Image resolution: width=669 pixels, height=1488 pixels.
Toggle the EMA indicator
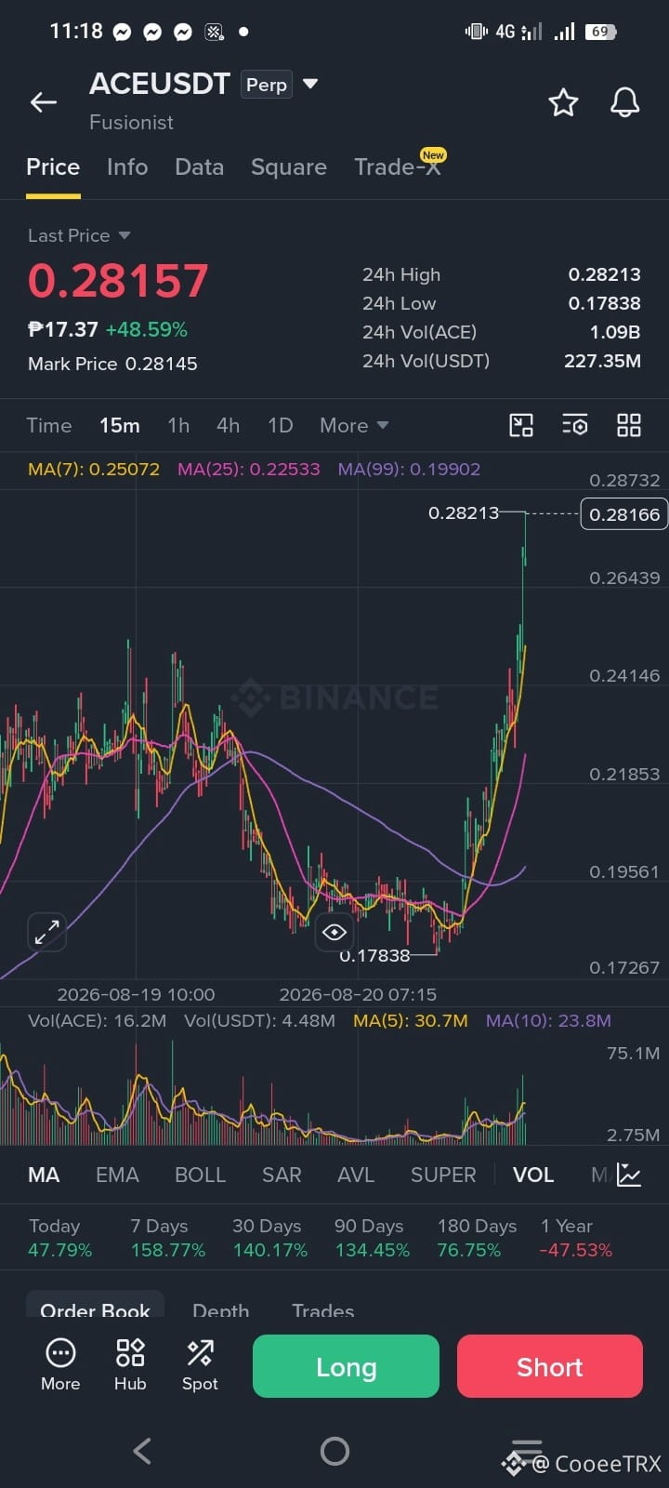click(x=117, y=1175)
